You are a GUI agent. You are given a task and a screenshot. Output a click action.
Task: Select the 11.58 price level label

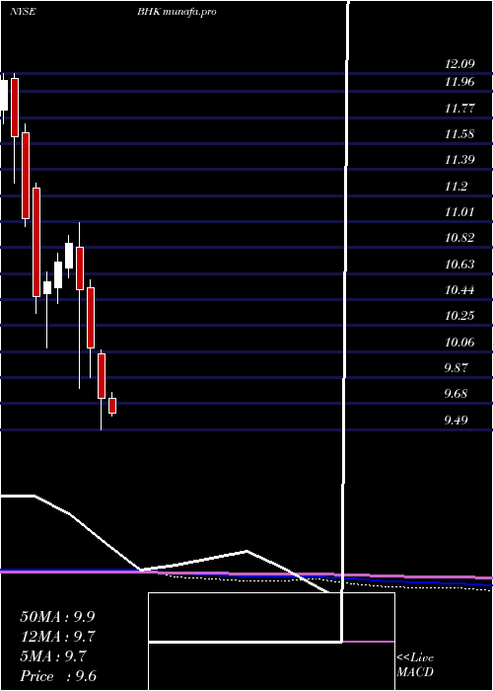[x=459, y=134]
